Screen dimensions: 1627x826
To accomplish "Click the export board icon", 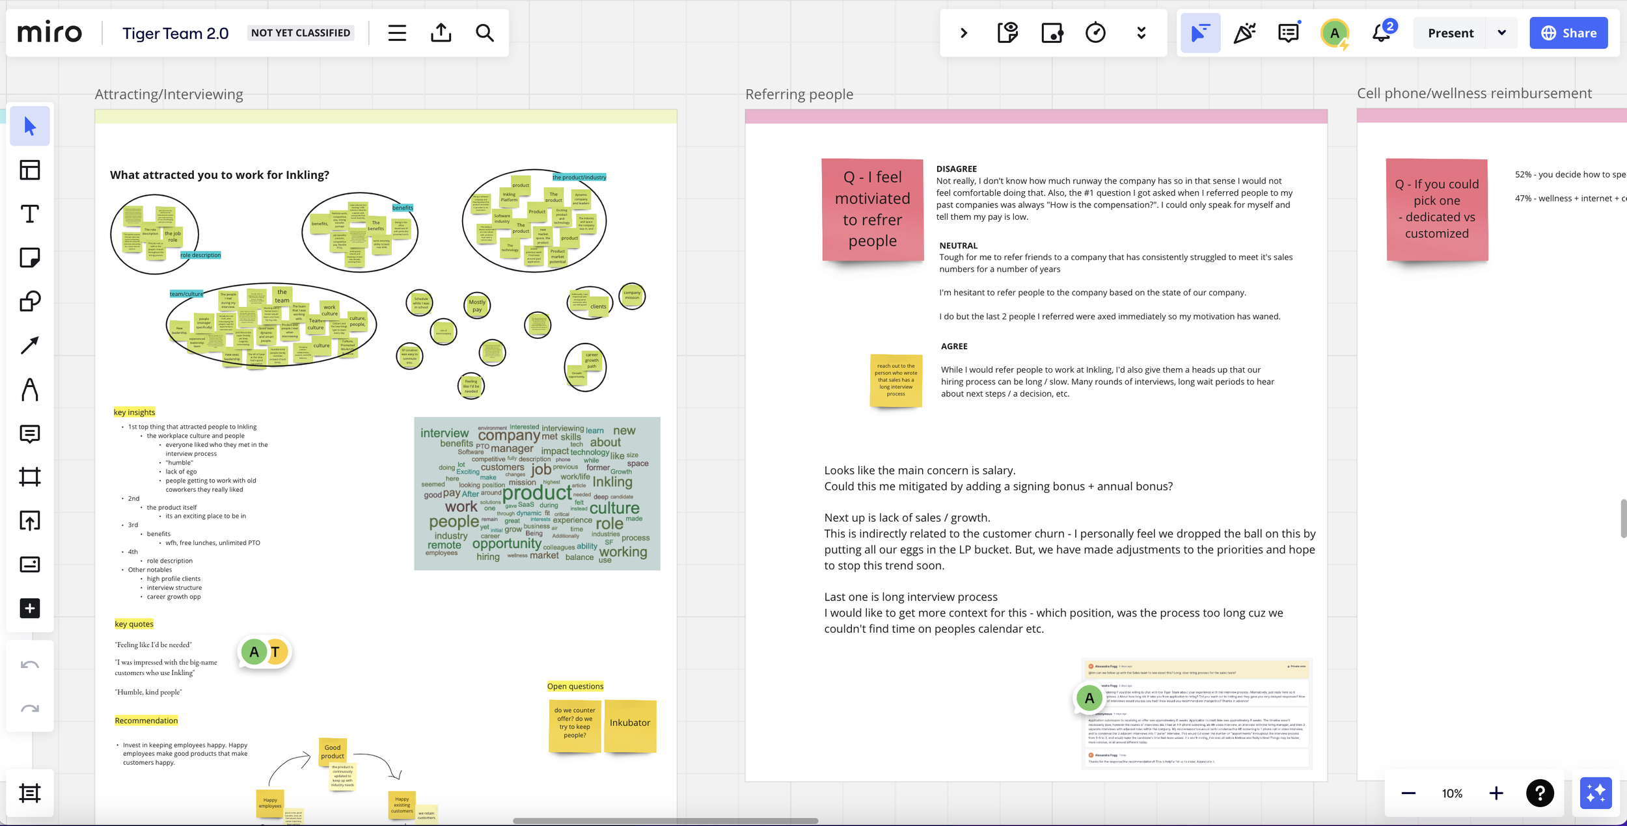I will click(x=441, y=33).
